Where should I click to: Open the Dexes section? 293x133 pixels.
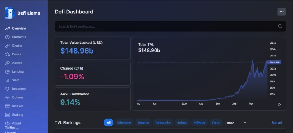[16, 54]
